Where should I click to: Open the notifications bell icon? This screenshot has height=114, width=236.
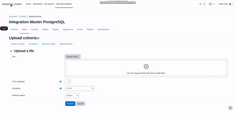pos(200,4)
